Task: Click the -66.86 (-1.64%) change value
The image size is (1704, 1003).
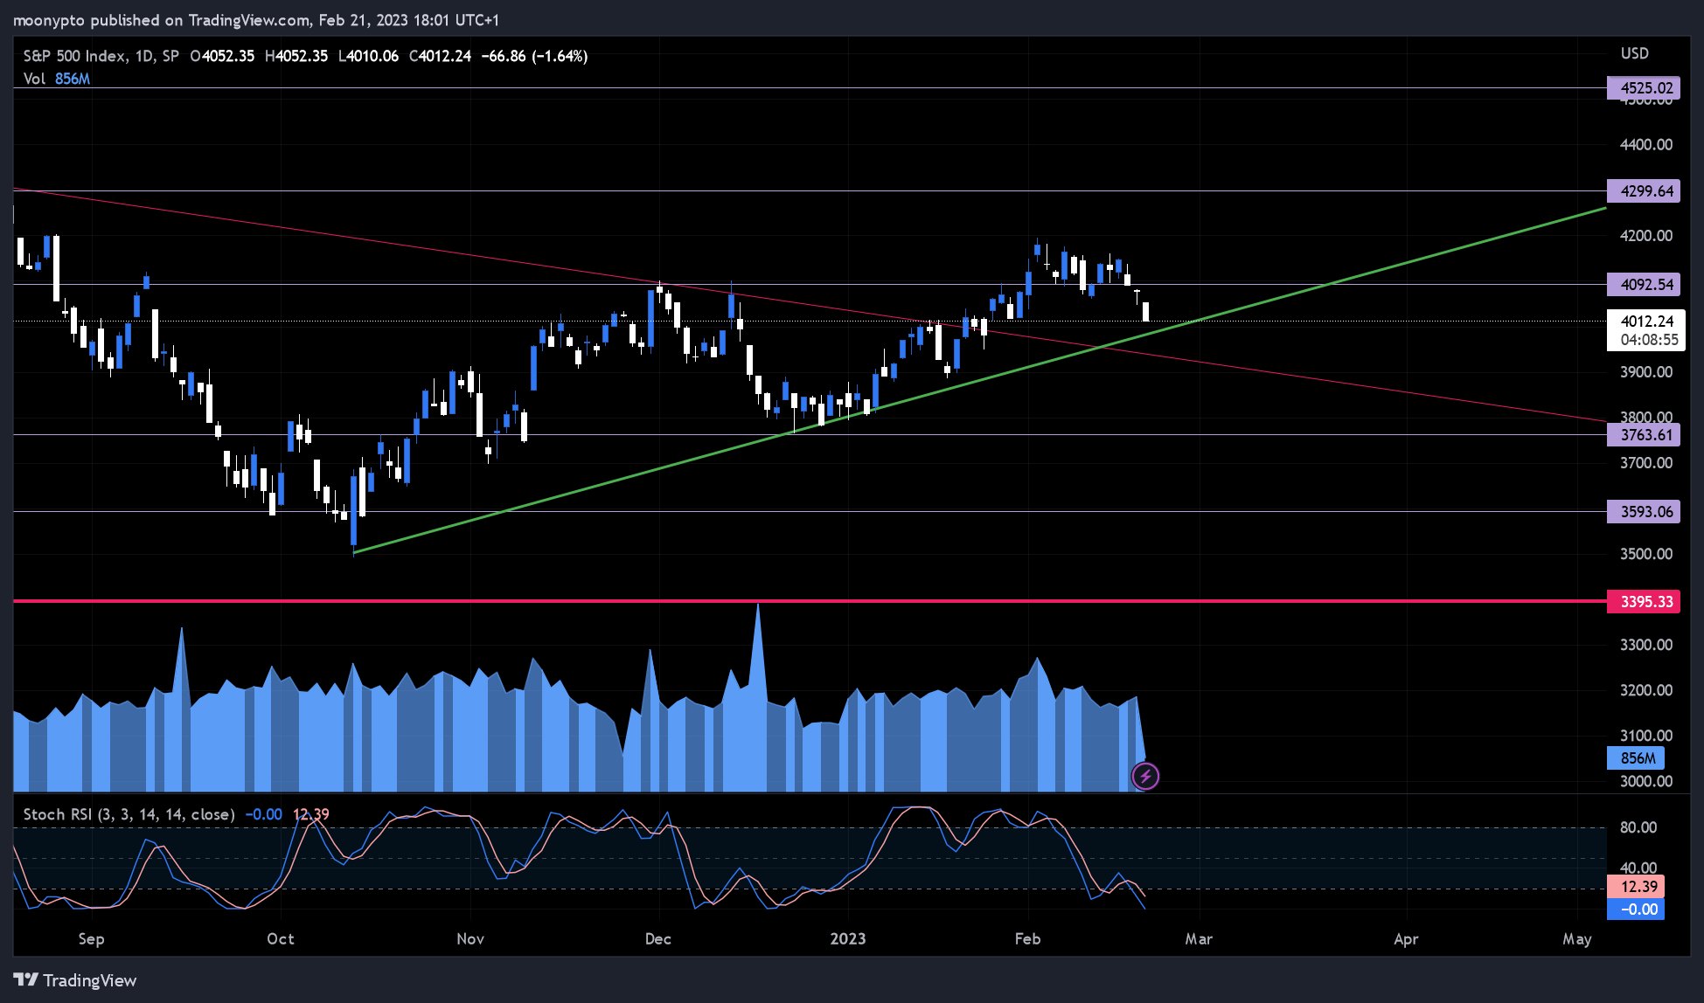Action: [534, 56]
